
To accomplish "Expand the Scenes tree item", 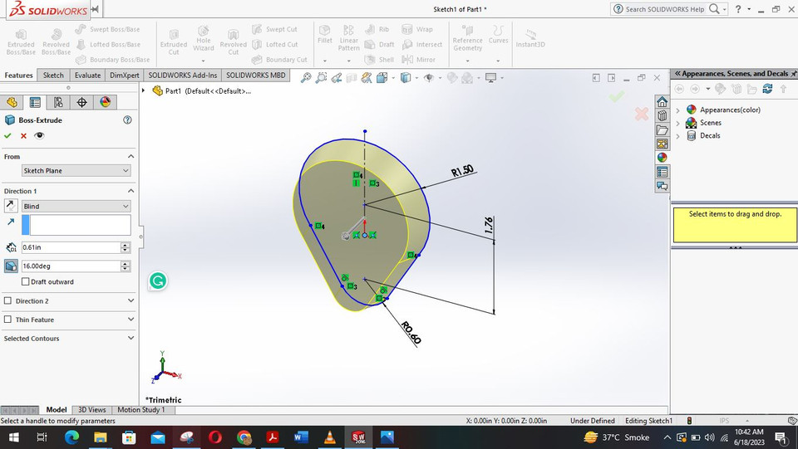I will 677,123.
